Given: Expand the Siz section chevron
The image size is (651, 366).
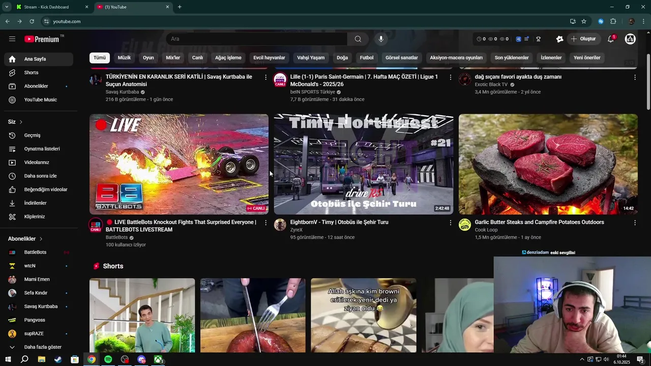Looking at the screenshot, I should coord(21,122).
